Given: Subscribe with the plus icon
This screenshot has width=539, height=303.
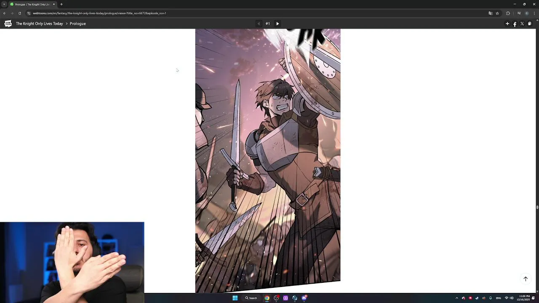Looking at the screenshot, I should (507, 24).
